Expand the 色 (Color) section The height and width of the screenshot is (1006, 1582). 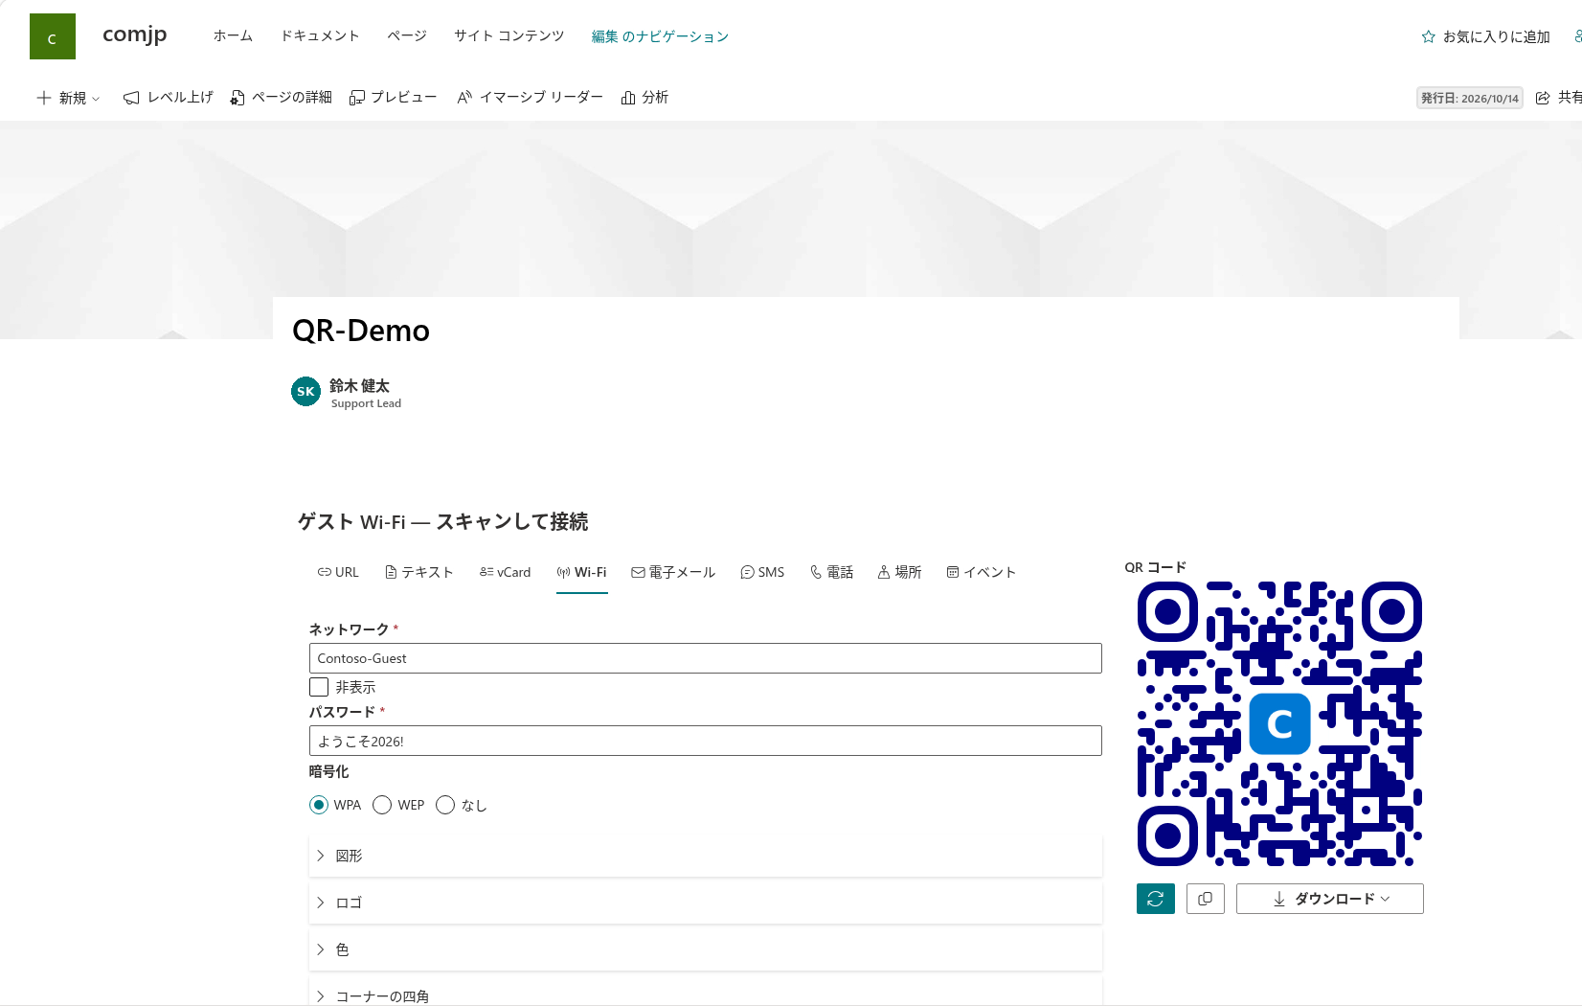(x=706, y=949)
